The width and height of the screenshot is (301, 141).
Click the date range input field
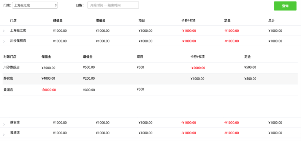[113, 5]
